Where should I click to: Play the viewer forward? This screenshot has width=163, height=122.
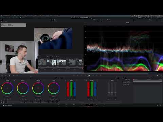(x=54, y=57)
